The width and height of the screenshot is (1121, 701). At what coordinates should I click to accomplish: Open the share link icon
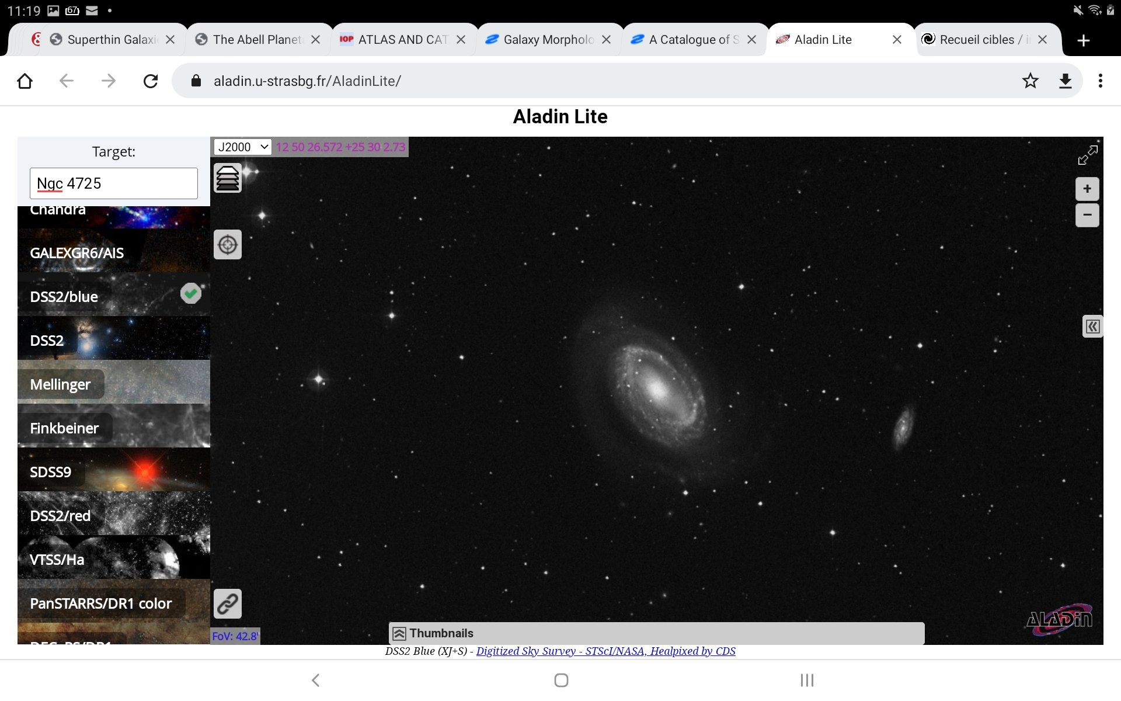pos(228,604)
